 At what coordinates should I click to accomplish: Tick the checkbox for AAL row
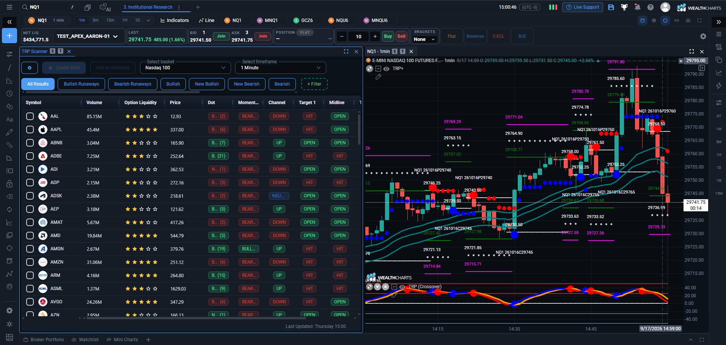click(30, 116)
